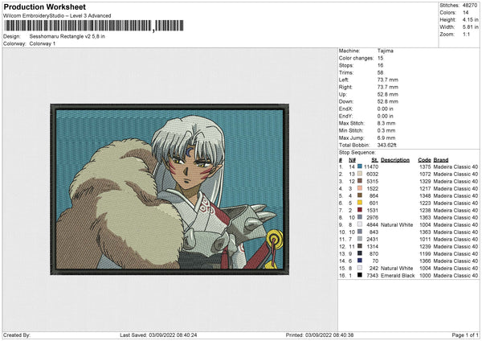Select the beige swatch in stop 2
482x341 pixels.
pos(360,174)
